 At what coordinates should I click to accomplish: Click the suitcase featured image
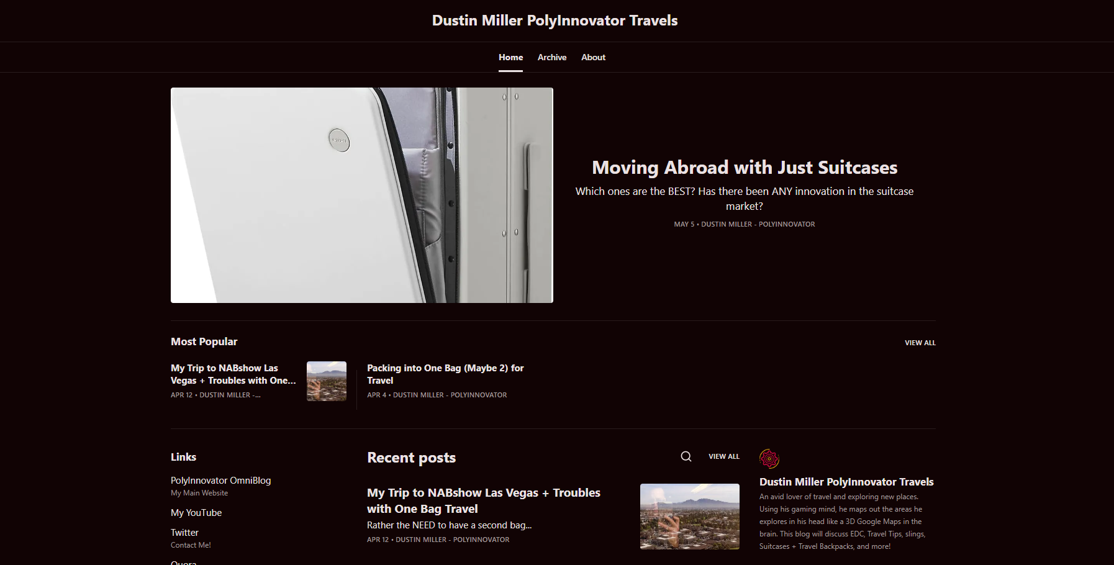pos(361,195)
